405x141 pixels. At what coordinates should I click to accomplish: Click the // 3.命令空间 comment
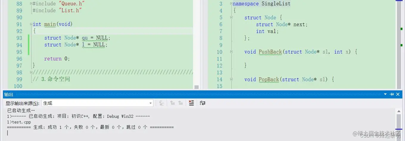pyautogui.click(x=51, y=79)
